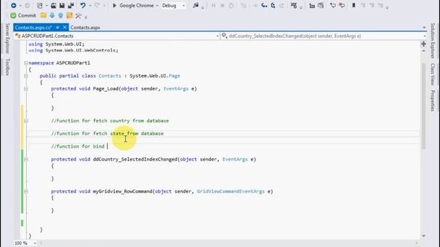Start debugging with green play arrow

(114, 5)
